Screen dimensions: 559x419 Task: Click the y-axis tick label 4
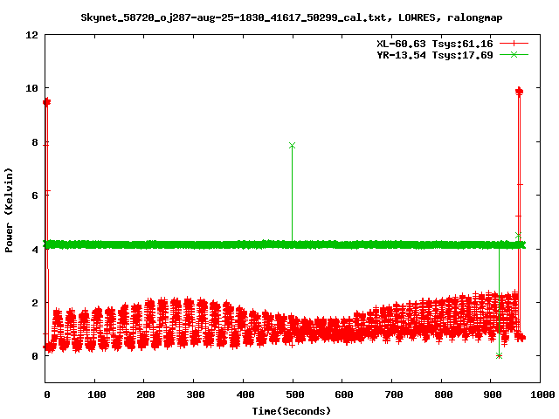[35, 250]
